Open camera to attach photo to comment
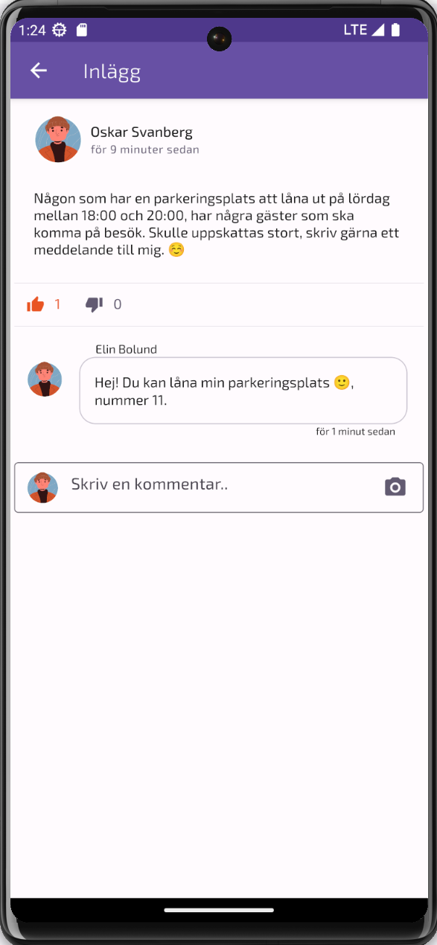This screenshot has height=945, width=437. [395, 487]
